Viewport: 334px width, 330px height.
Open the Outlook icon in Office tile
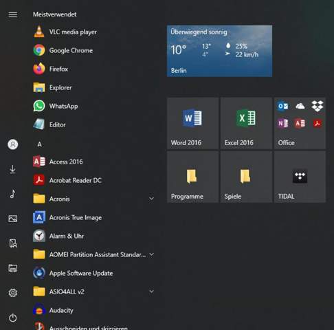283,106
